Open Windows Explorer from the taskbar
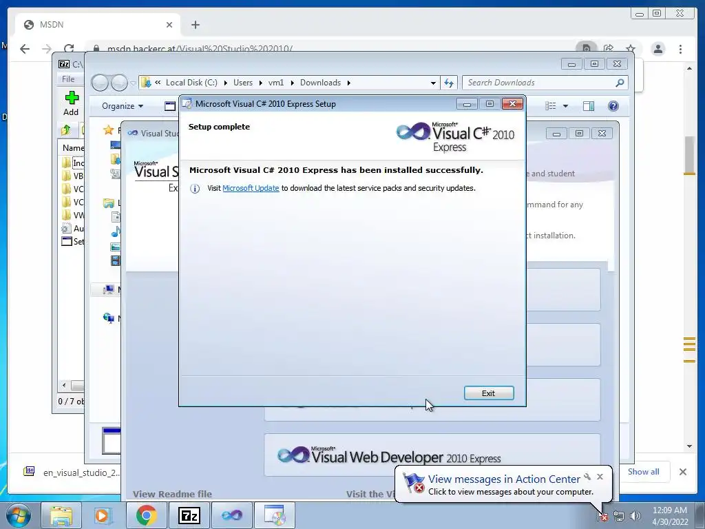The width and height of the screenshot is (705, 529). coord(61,515)
